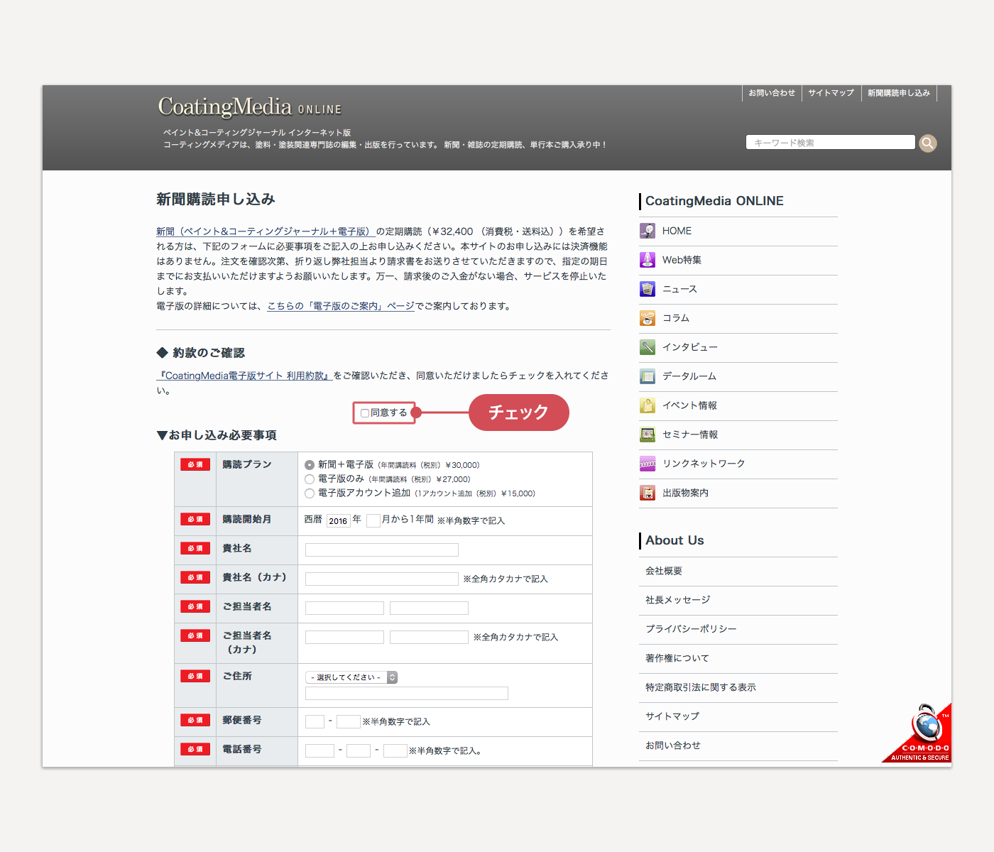Open サイトマップ in the top header menu

click(831, 93)
